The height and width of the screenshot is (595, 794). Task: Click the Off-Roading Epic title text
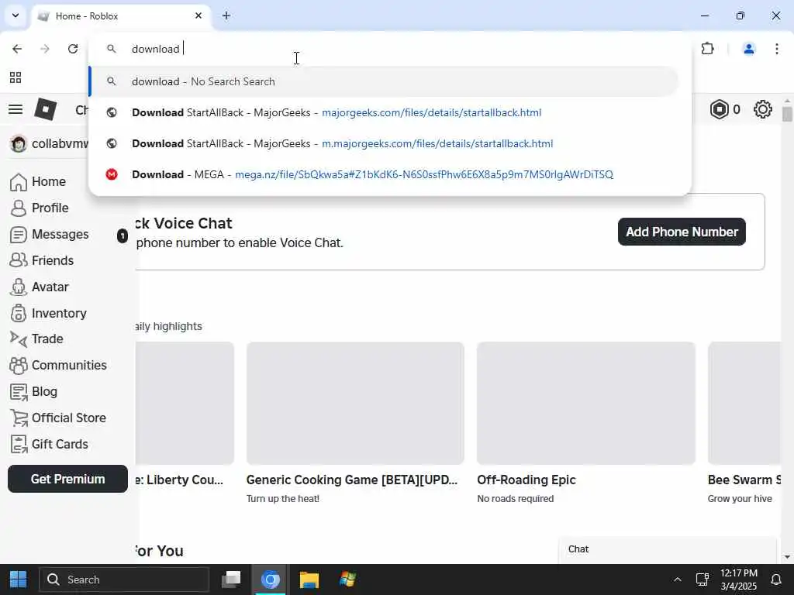coord(526,480)
